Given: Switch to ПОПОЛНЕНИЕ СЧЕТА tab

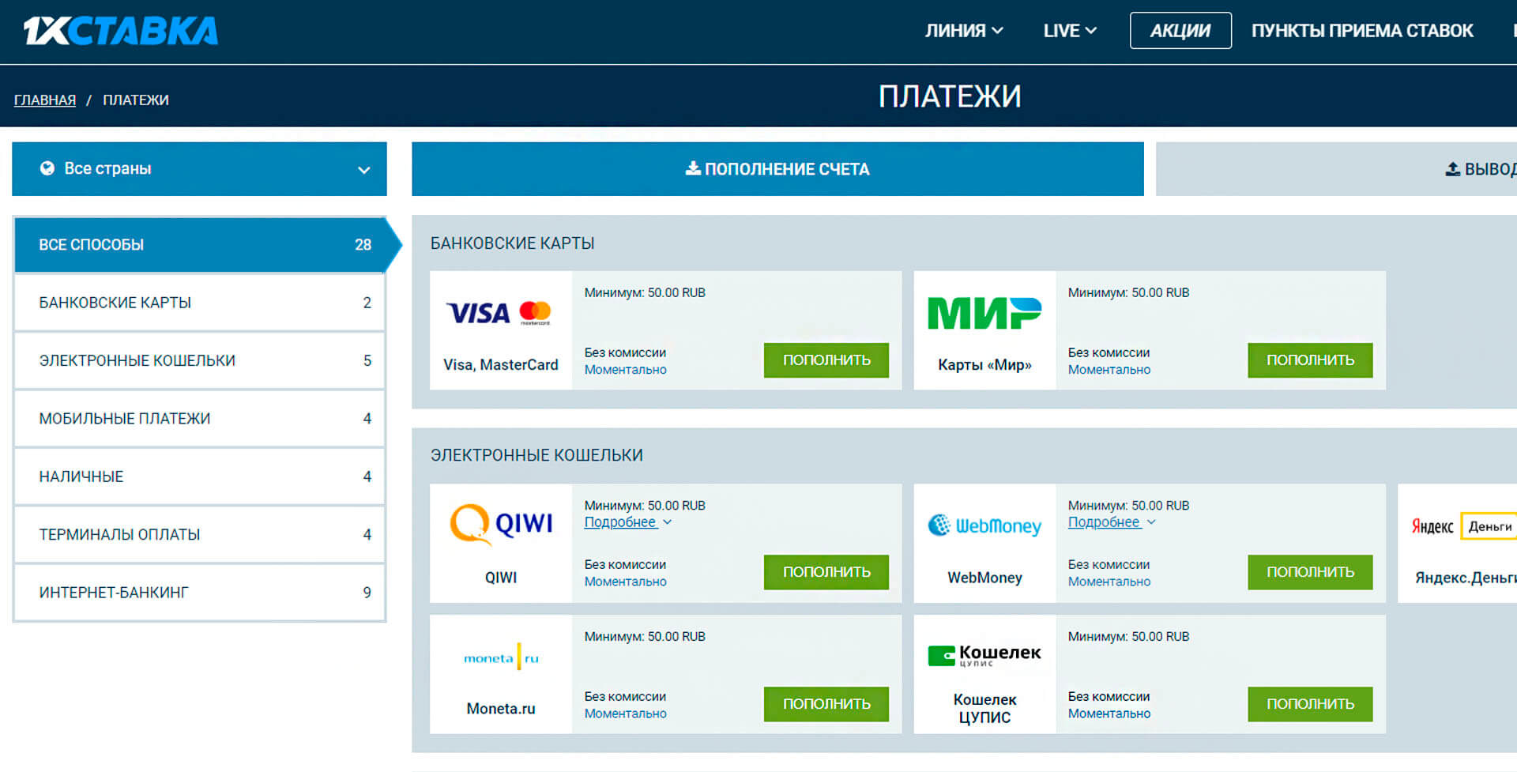Looking at the screenshot, I should (x=777, y=169).
